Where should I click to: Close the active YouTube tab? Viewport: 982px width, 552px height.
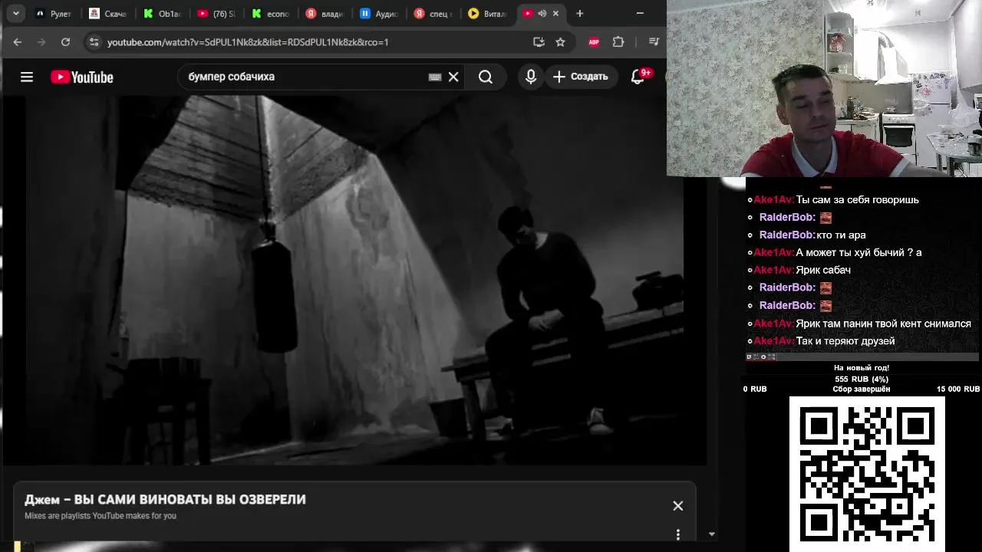pos(555,14)
